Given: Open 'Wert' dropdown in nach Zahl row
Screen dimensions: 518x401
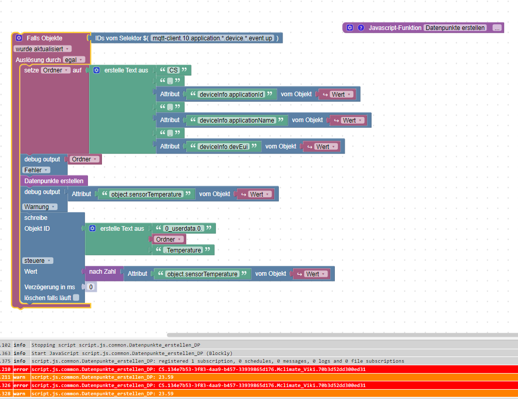Looking at the screenshot, I should 316,274.
